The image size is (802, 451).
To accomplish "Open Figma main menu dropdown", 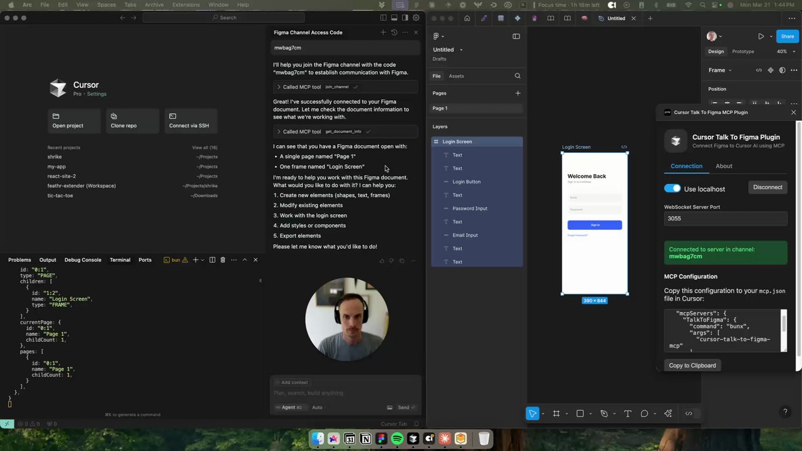I will point(439,36).
